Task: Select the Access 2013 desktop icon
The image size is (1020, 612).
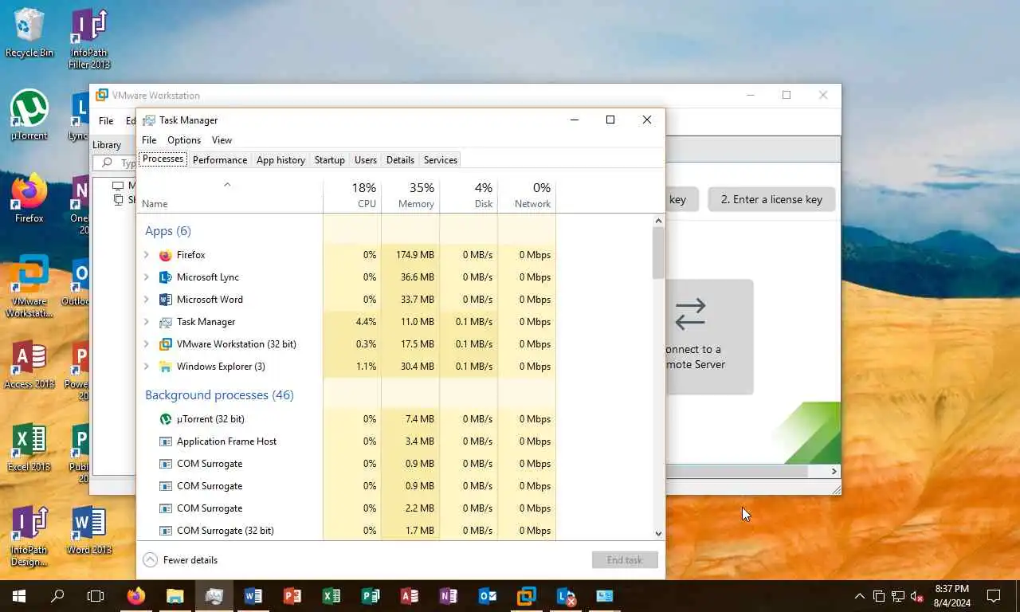Action: (x=29, y=363)
